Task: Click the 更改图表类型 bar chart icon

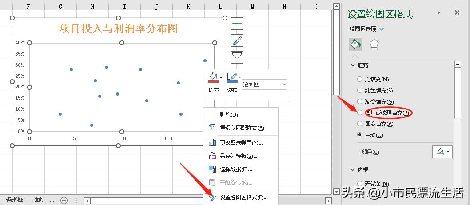Action: coord(212,143)
